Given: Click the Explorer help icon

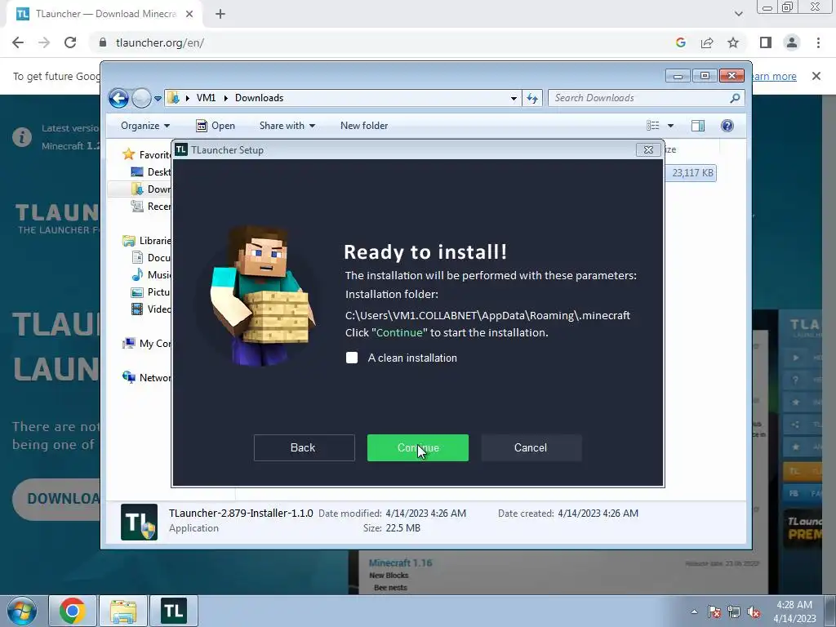Looking at the screenshot, I should coord(727,126).
